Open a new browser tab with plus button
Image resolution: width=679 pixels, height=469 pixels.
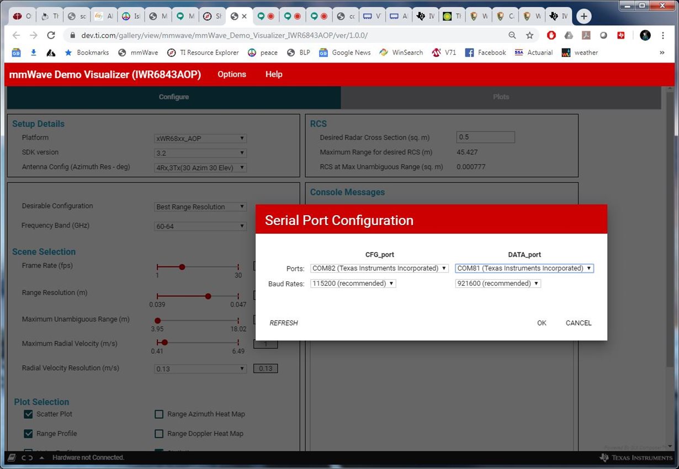583,17
